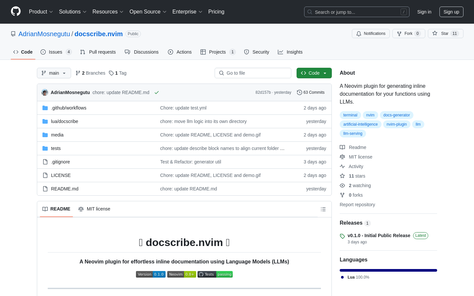Viewport: 474px width, 296px height.
Task: Select the README tab in file panel
Action: (x=56, y=209)
